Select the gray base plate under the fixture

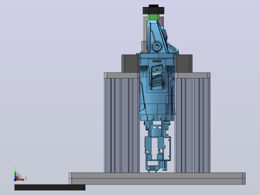click(157, 178)
